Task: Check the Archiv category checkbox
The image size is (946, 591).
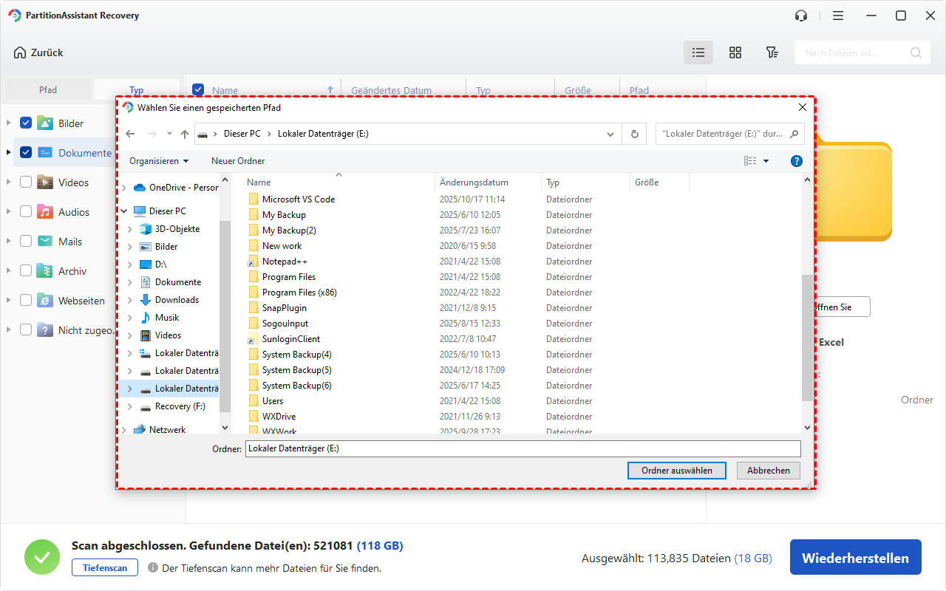Action: (x=26, y=271)
